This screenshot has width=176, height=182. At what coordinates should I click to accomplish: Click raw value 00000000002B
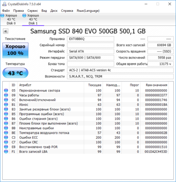156,133
